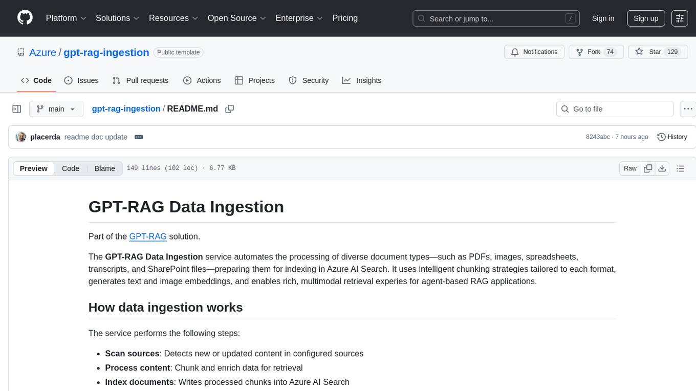The height and width of the screenshot is (391, 696).
Task: Open the placerda author profile link
Action: tap(45, 137)
